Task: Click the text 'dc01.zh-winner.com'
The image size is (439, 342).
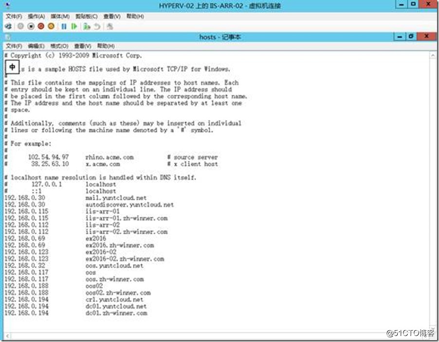Action: [x=116, y=313]
